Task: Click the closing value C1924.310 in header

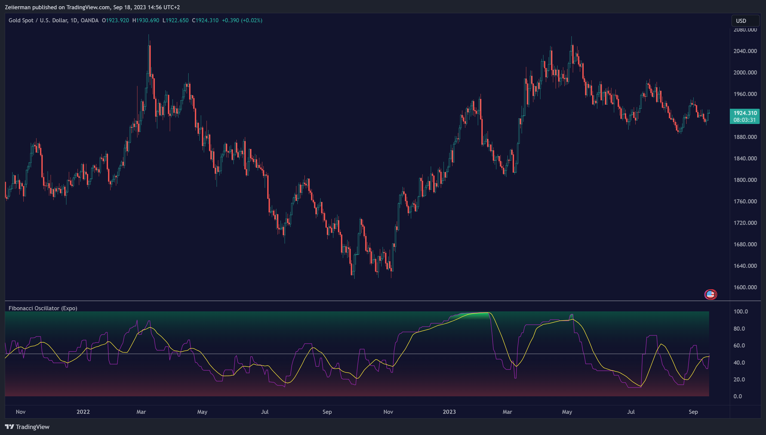Action: [x=205, y=20]
